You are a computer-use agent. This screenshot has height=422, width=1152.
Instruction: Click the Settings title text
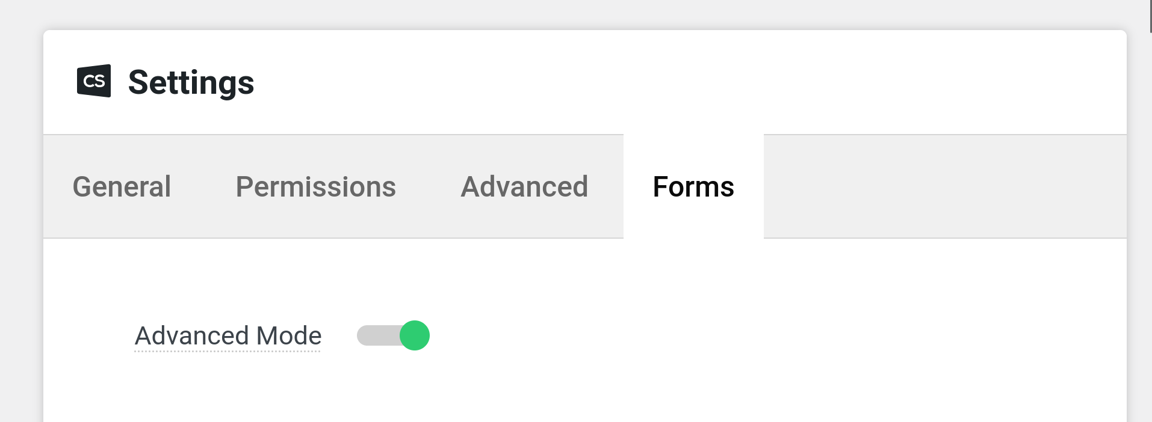(191, 82)
